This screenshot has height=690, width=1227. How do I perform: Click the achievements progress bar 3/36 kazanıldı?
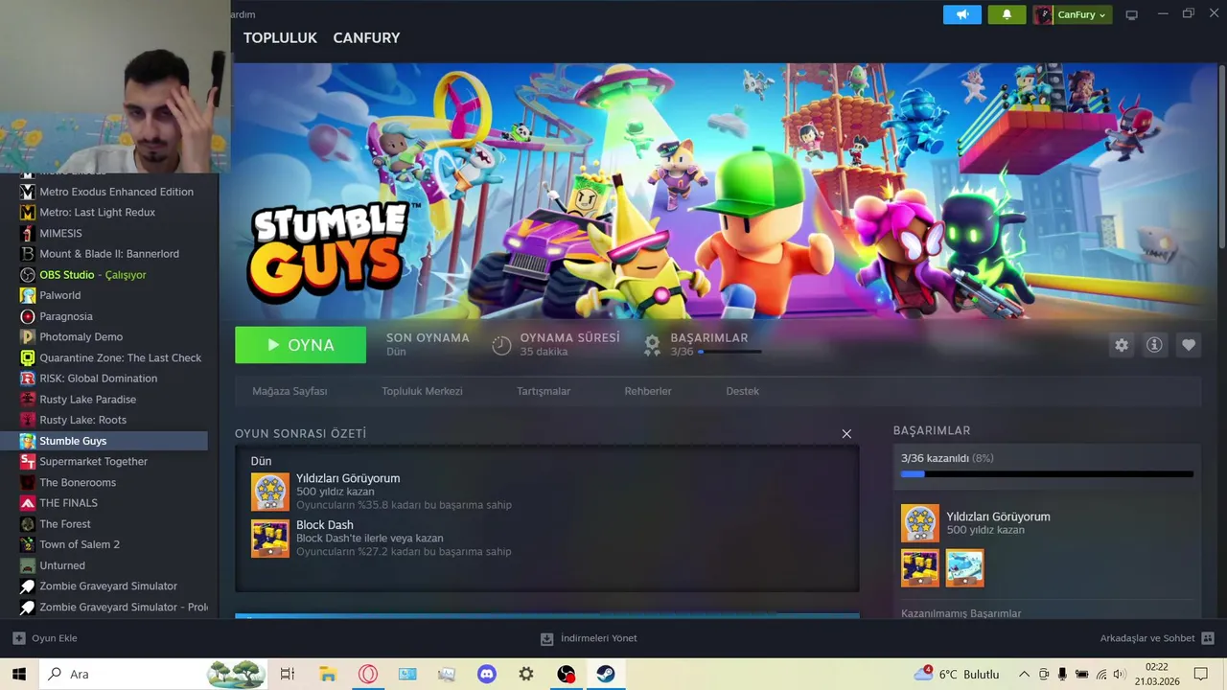(1047, 473)
